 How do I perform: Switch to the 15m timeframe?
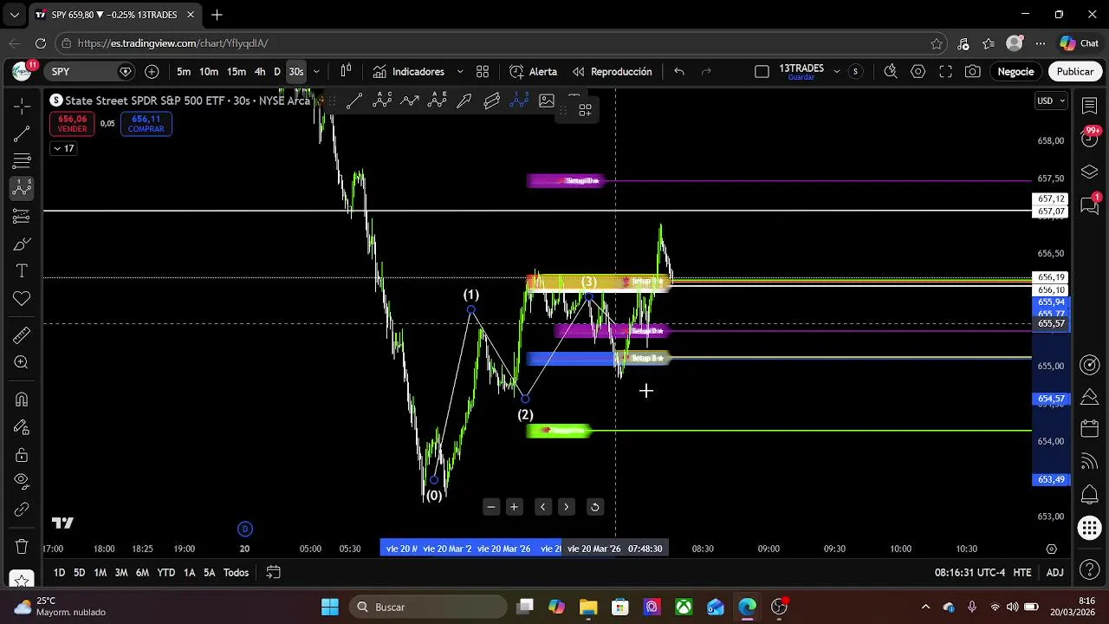coord(237,72)
